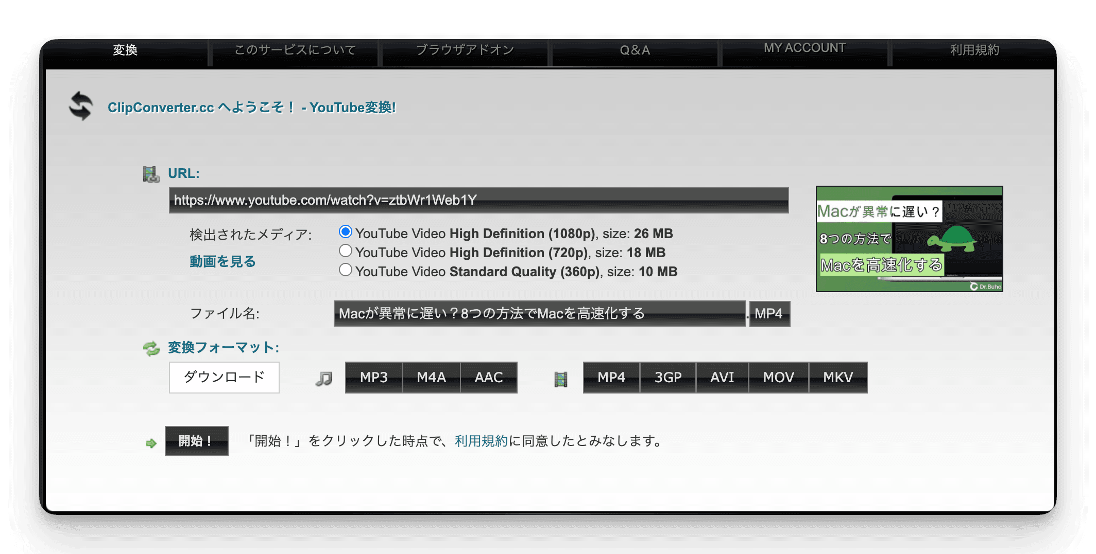Click the ClipConverter.cc へようこそ heading link

click(251, 107)
